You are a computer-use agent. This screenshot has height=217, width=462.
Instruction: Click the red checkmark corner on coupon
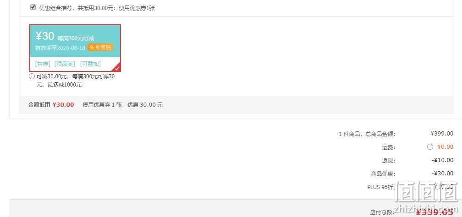(117, 68)
